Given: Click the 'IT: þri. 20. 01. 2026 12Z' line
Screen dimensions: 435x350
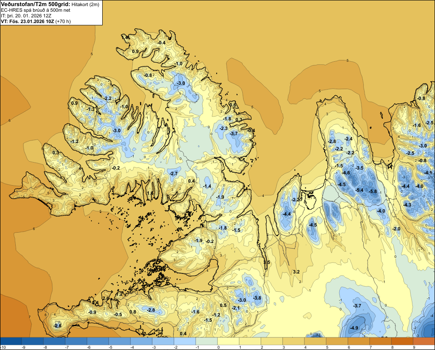Looking at the screenshot, I should click(x=26, y=16).
